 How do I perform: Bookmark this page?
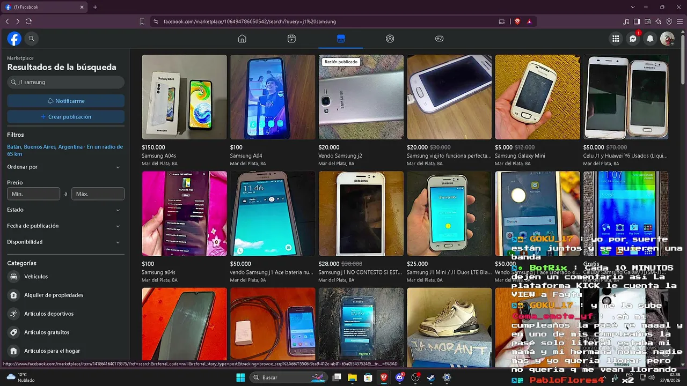click(x=142, y=21)
